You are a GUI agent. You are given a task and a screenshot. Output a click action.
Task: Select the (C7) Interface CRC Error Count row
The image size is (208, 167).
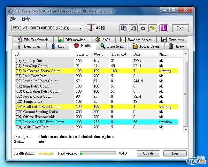point(96,122)
